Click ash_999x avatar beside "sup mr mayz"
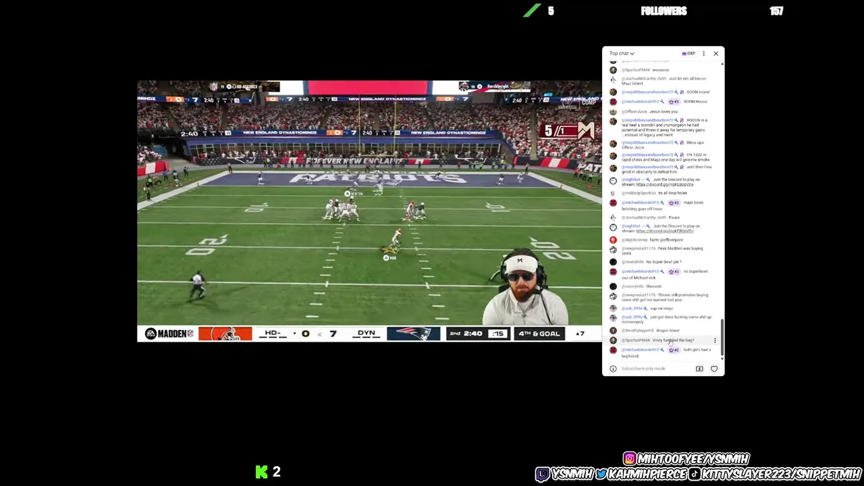The image size is (864, 486). click(613, 308)
